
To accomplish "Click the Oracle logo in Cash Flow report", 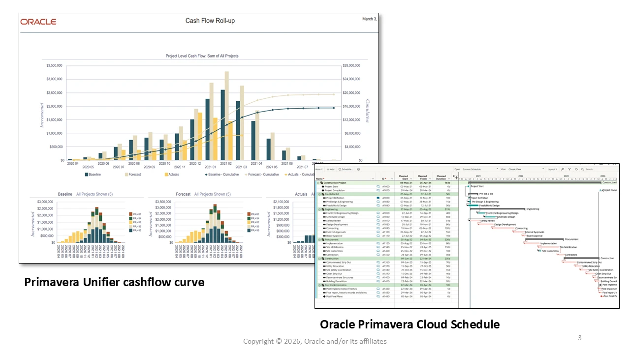I will (x=38, y=22).
